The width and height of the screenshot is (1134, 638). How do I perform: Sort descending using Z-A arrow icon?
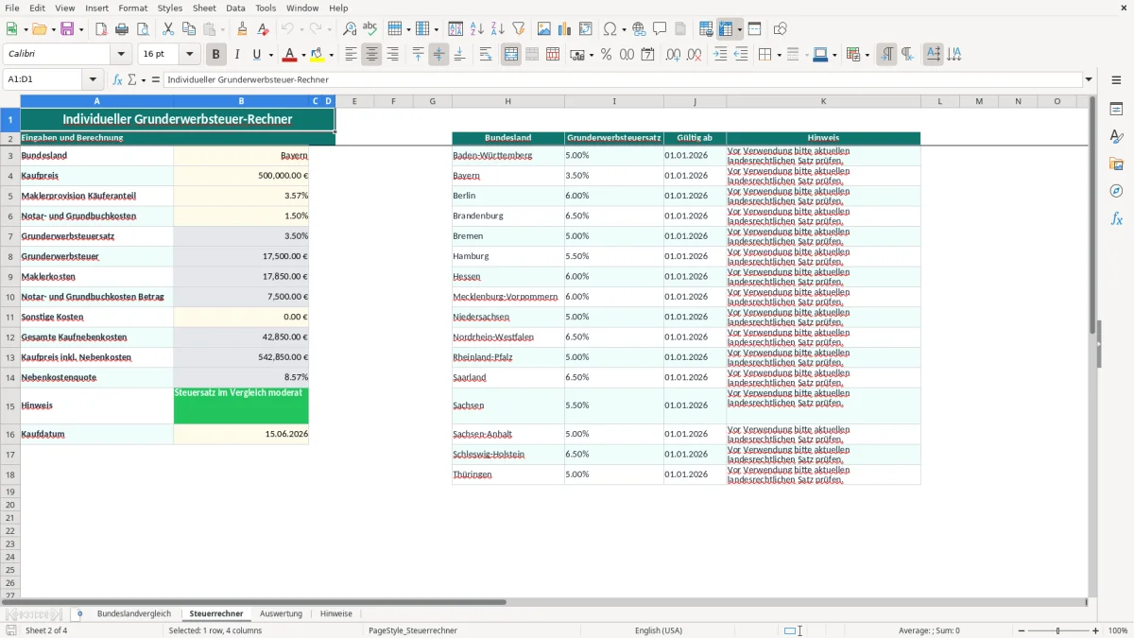coord(497,29)
